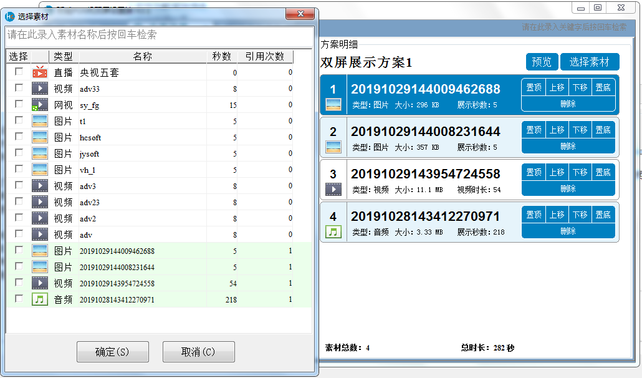Click the picture icon beside vh_1

click(40, 170)
